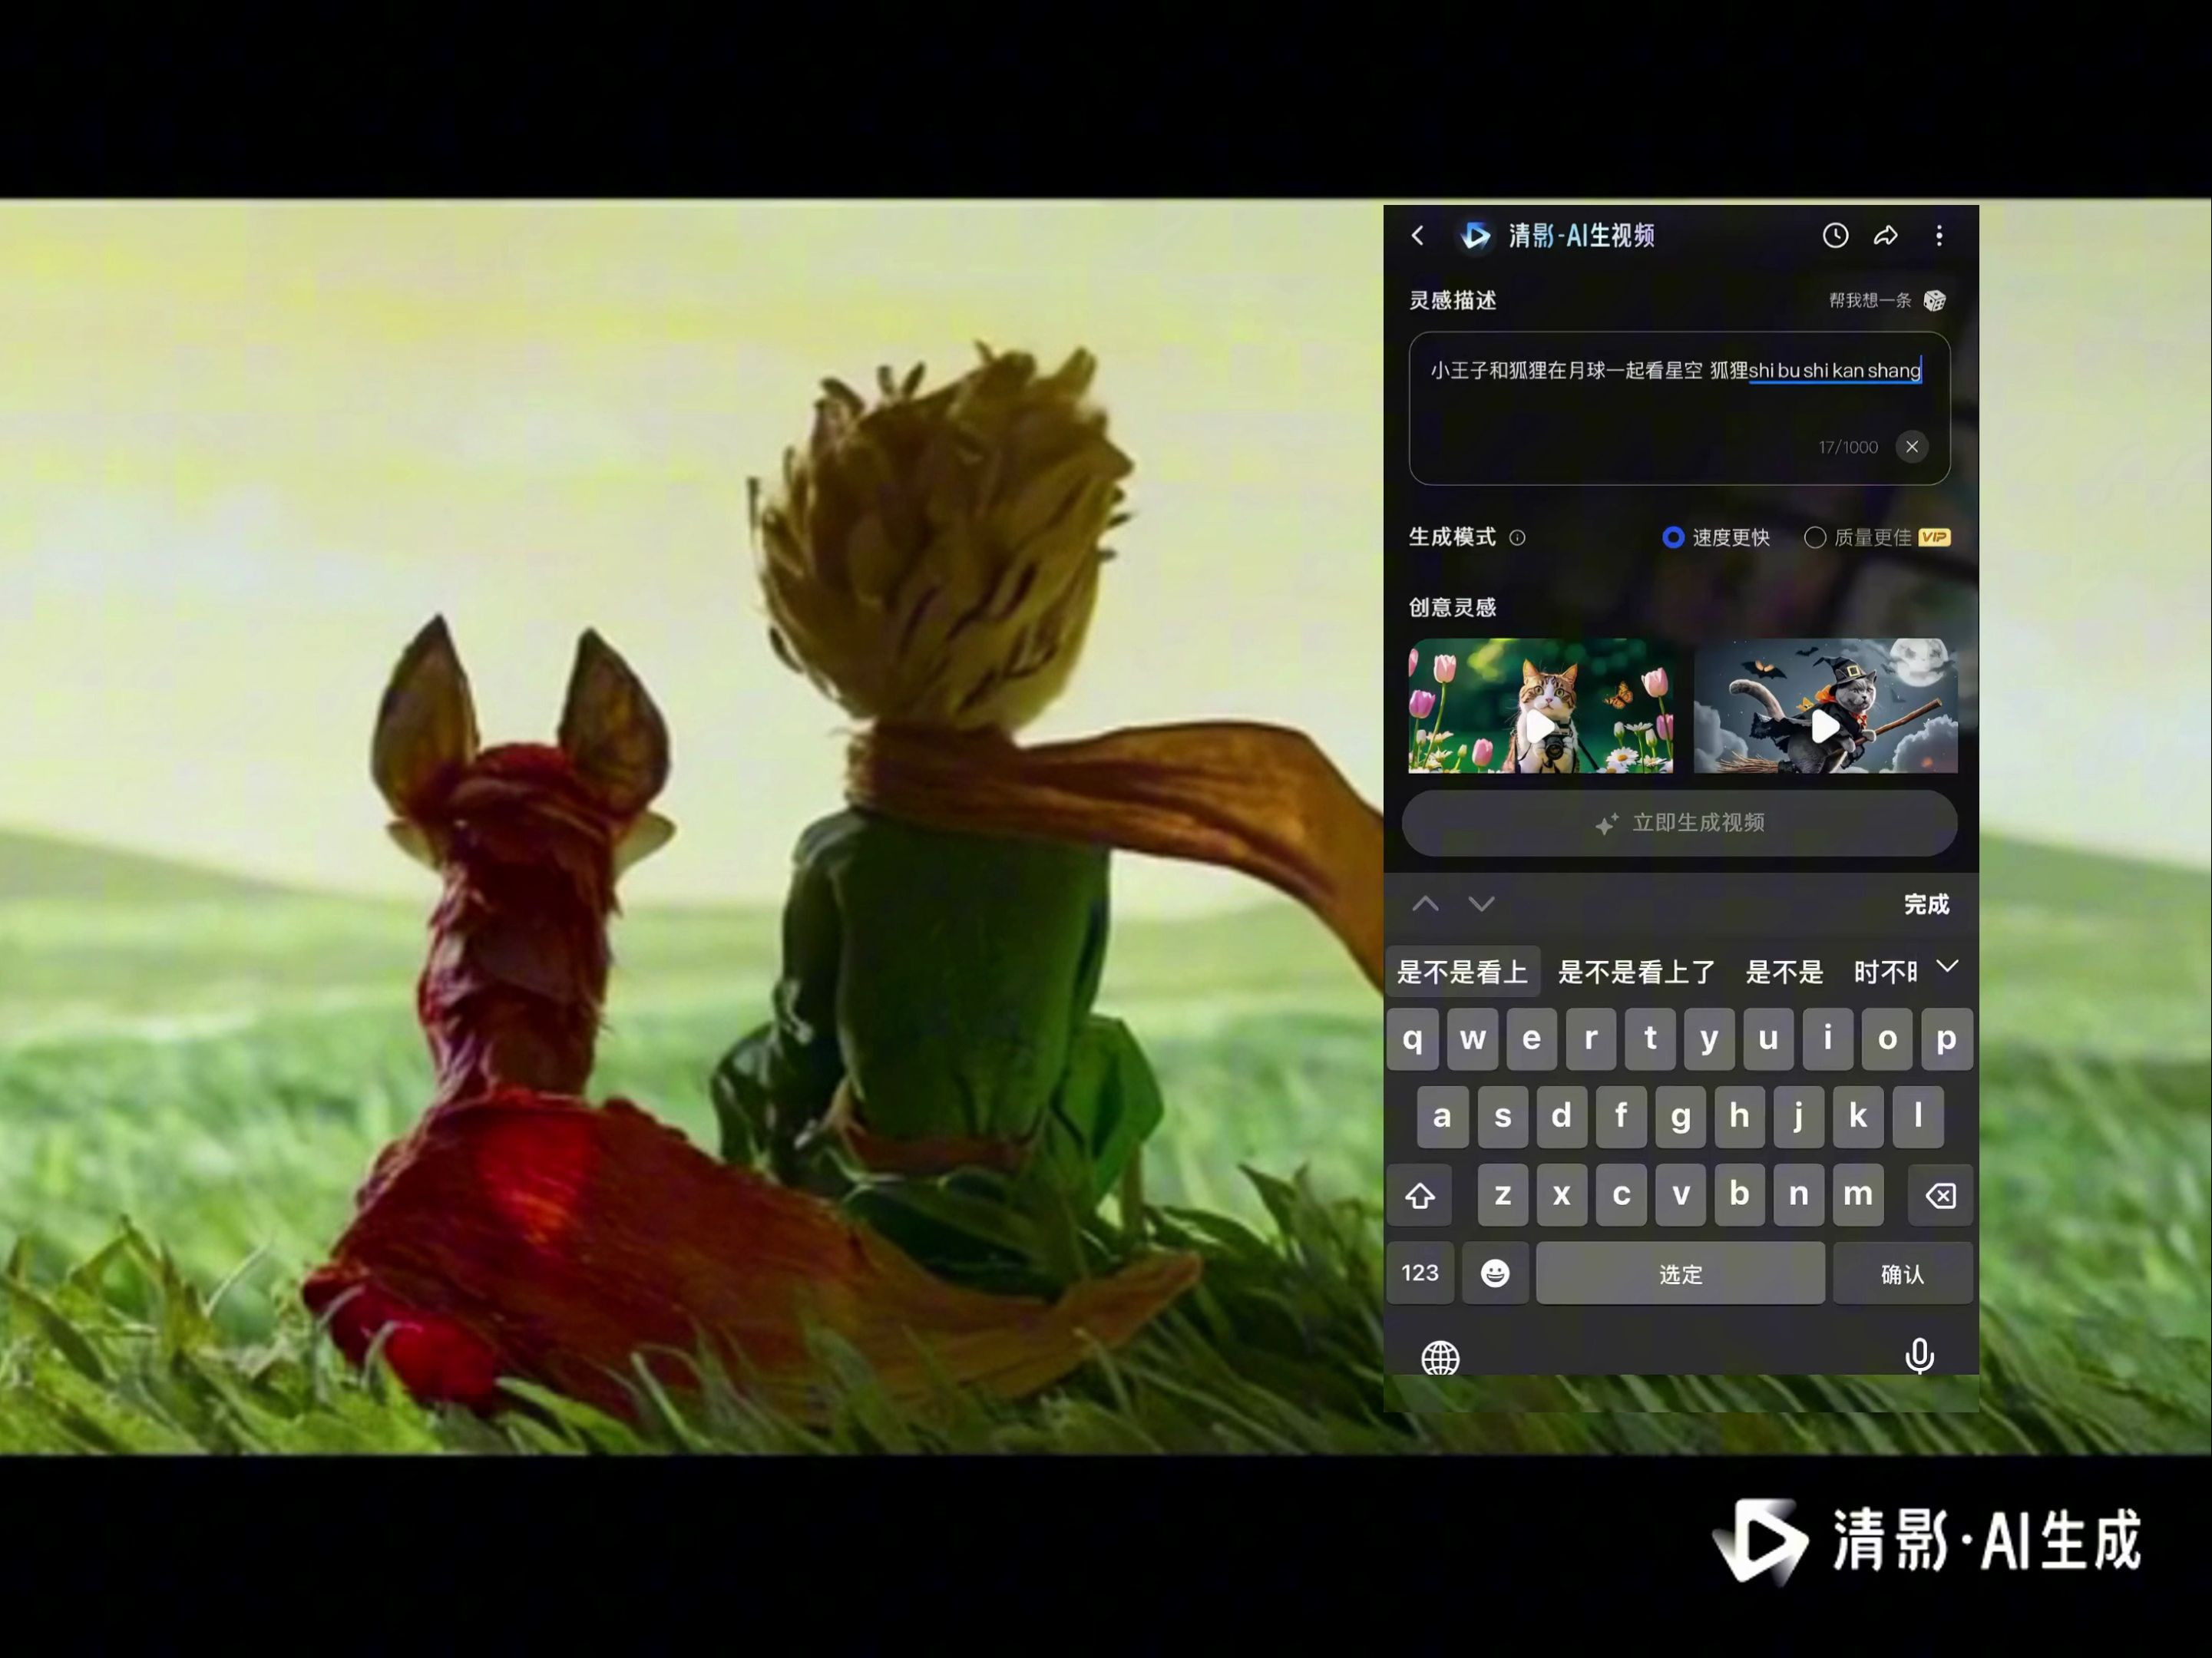Tap the g key
The image size is (2212, 1658).
pyautogui.click(x=1680, y=1117)
